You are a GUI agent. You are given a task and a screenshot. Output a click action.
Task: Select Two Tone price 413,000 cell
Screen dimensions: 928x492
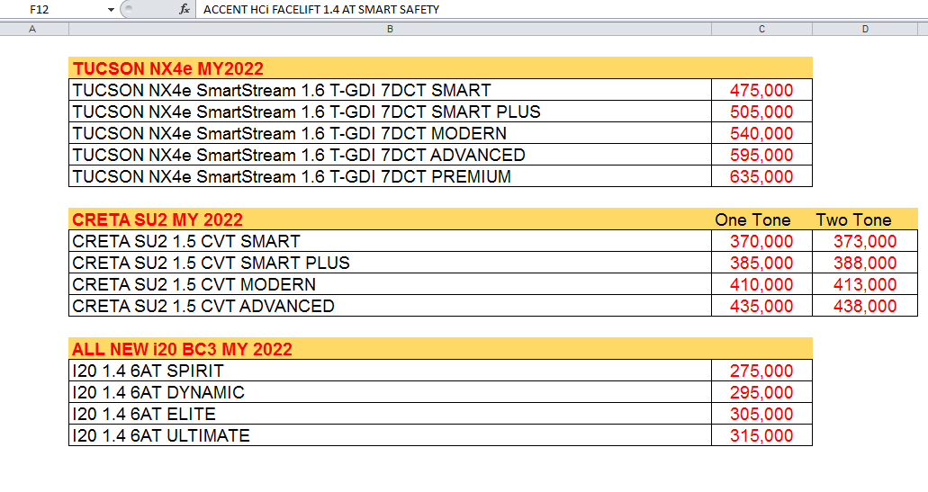[865, 284]
